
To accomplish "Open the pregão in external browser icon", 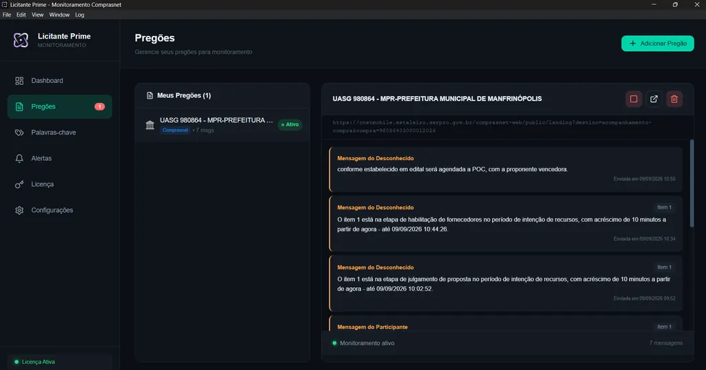I will click(x=654, y=99).
